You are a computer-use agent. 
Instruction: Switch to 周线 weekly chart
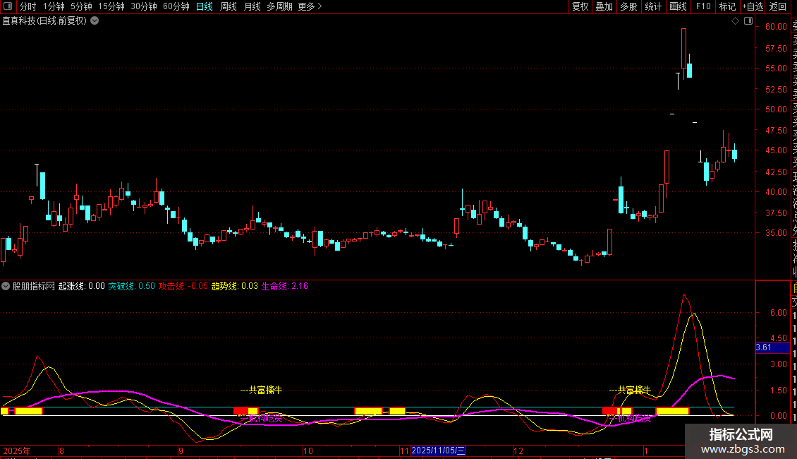228,6
